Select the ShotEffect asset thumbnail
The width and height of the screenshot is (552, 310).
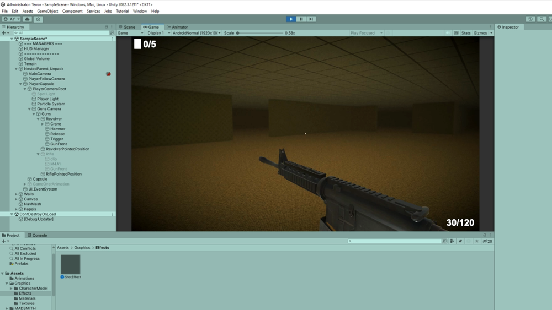pos(71,264)
